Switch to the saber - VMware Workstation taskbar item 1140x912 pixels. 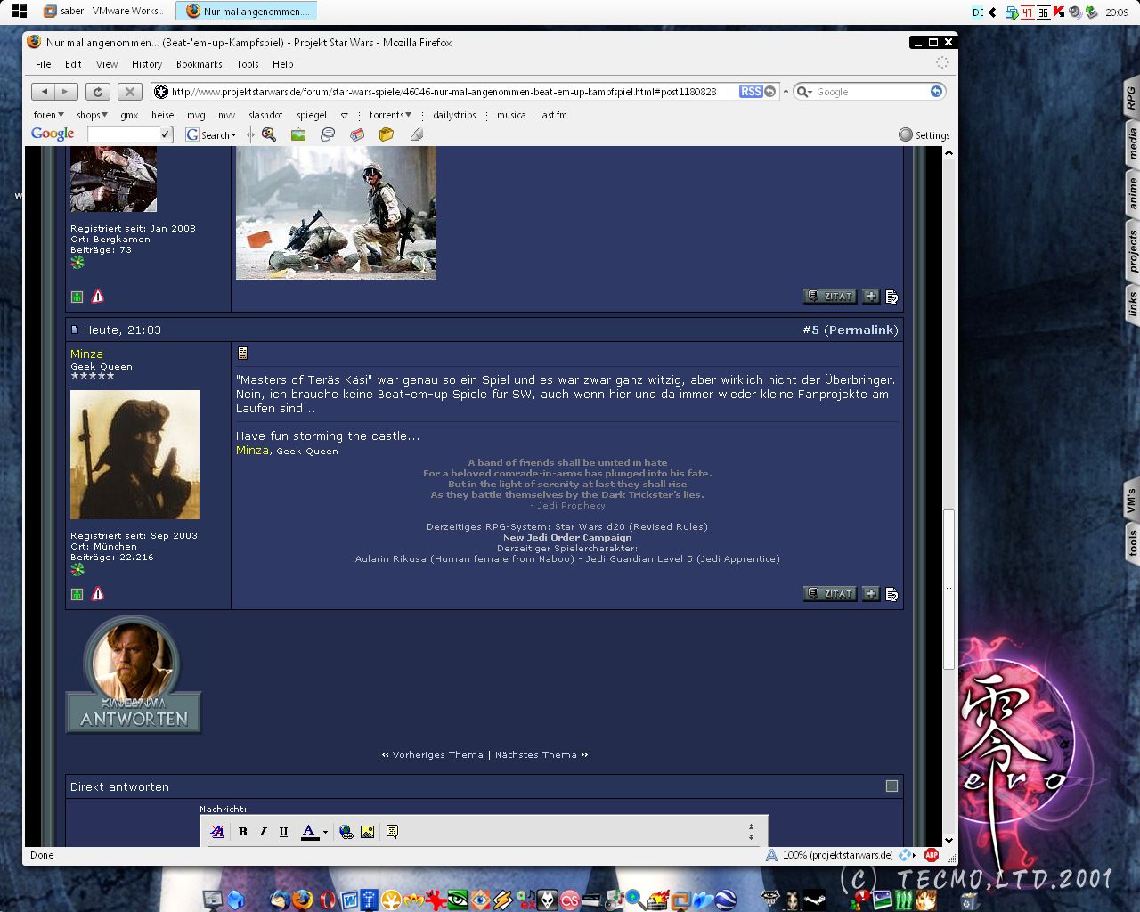(102, 12)
